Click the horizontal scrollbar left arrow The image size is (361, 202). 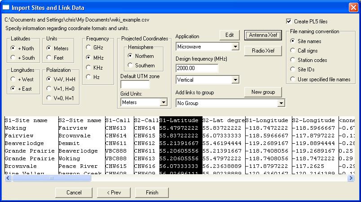(x=8, y=178)
